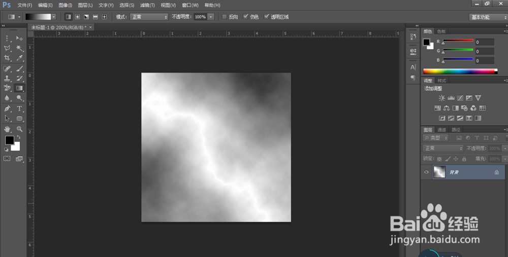Choose the Reflected Gradient style
The width and height of the screenshot is (508, 257).
click(96, 17)
